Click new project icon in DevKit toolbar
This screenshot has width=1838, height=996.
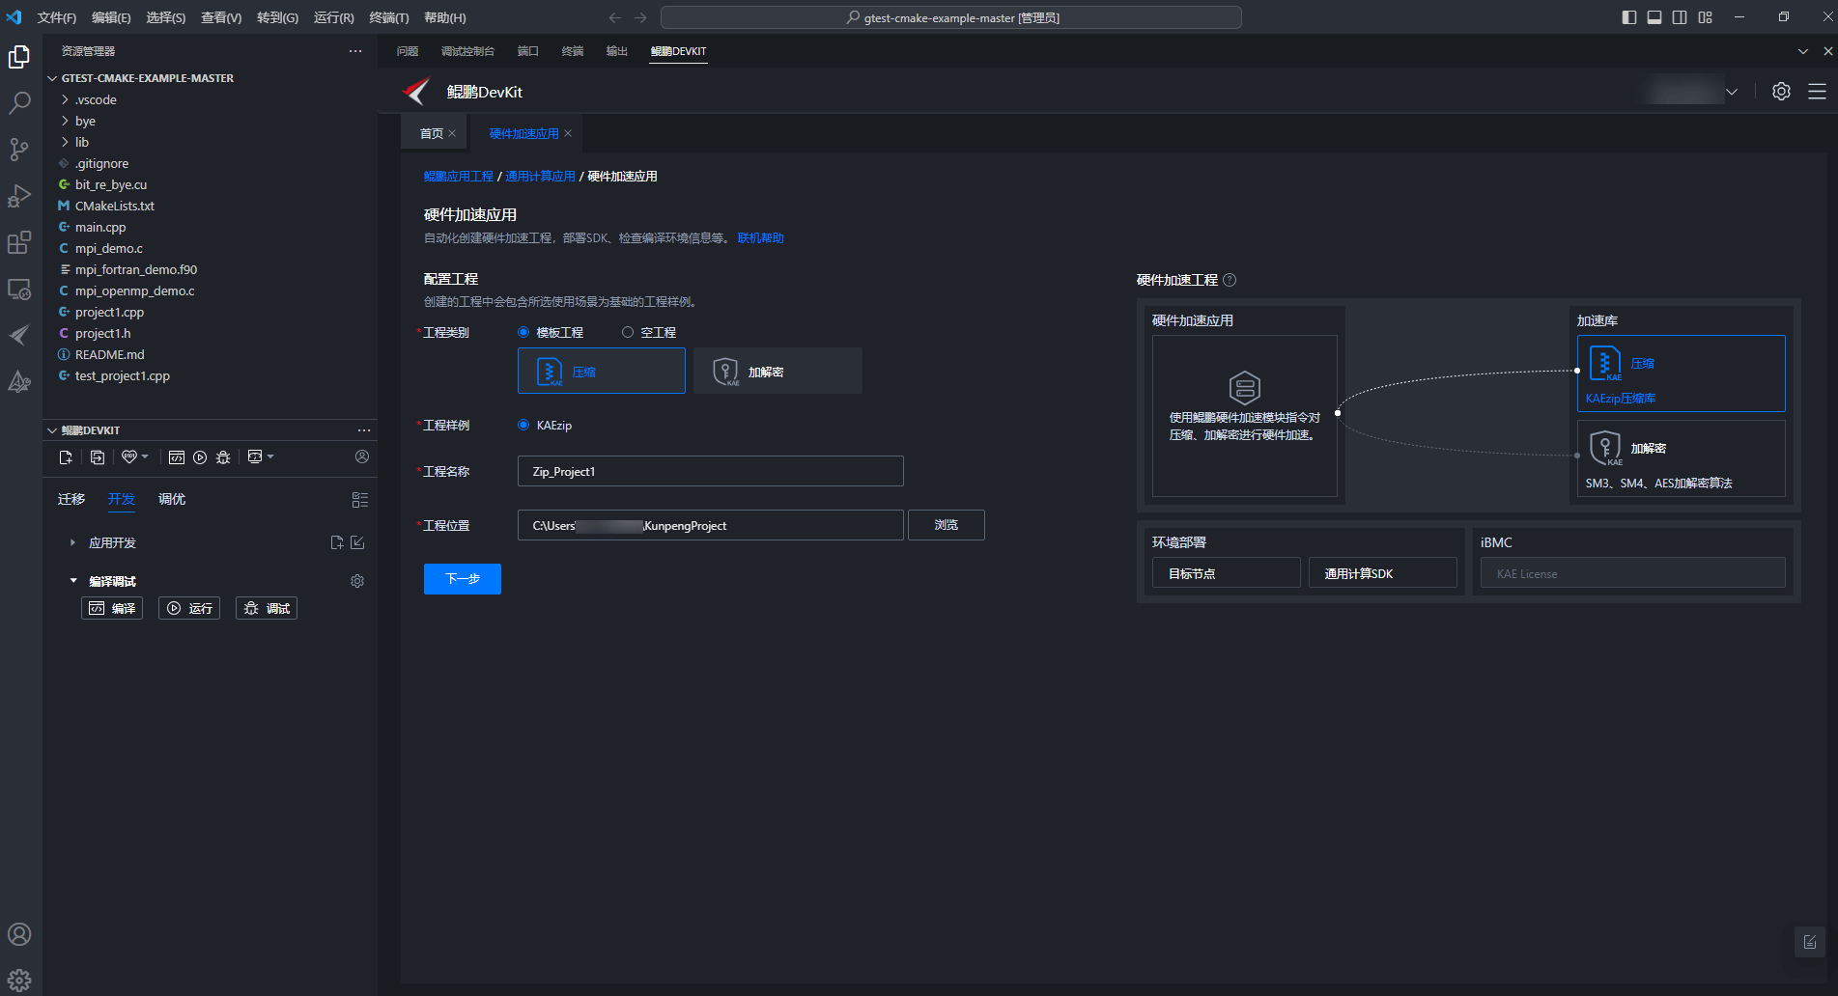tap(66, 457)
